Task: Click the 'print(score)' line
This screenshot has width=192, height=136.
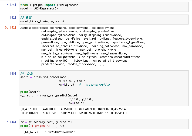Action: 30,92
